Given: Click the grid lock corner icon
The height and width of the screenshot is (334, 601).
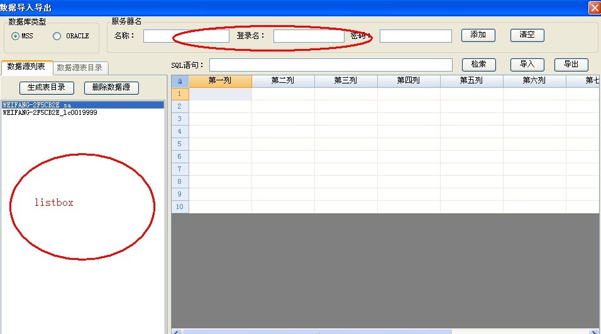Looking at the screenshot, I should 180,81.
